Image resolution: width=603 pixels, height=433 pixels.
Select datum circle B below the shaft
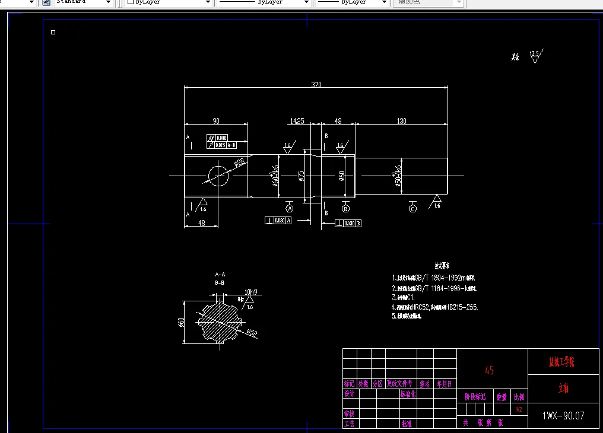[345, 209]
